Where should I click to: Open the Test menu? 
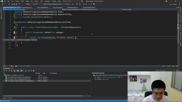pos(32,1)
